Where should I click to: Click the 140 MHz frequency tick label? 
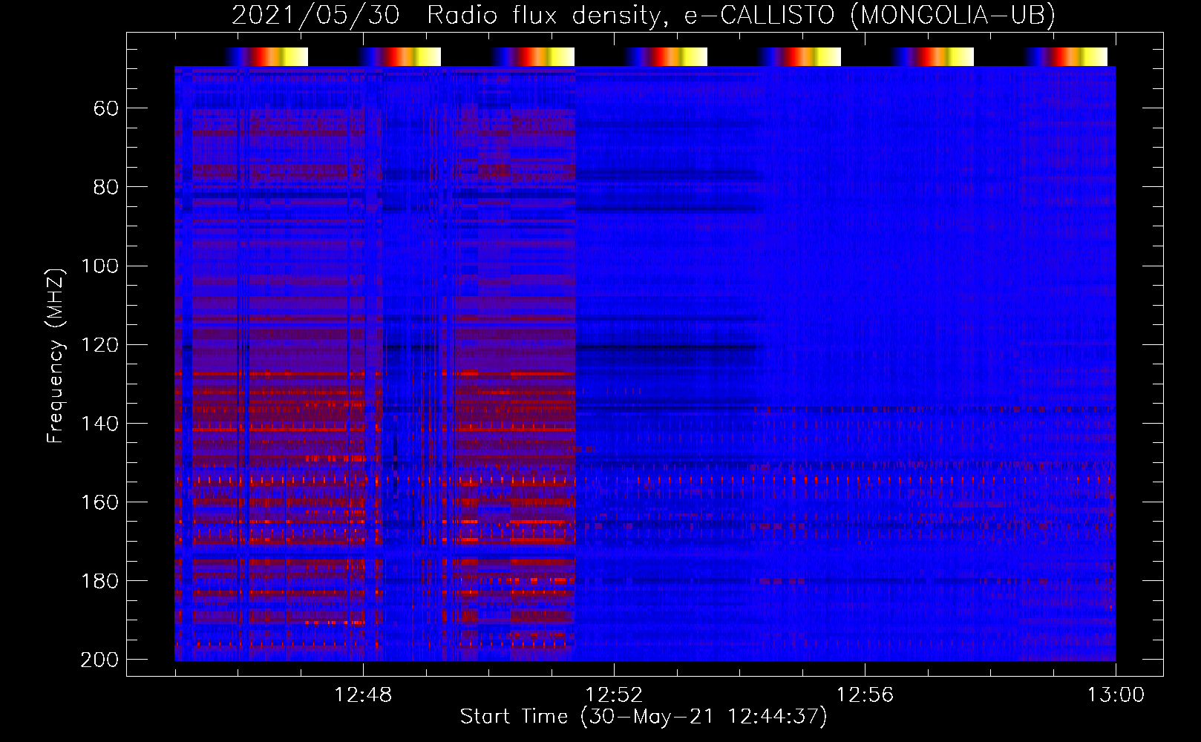[99, 424]
